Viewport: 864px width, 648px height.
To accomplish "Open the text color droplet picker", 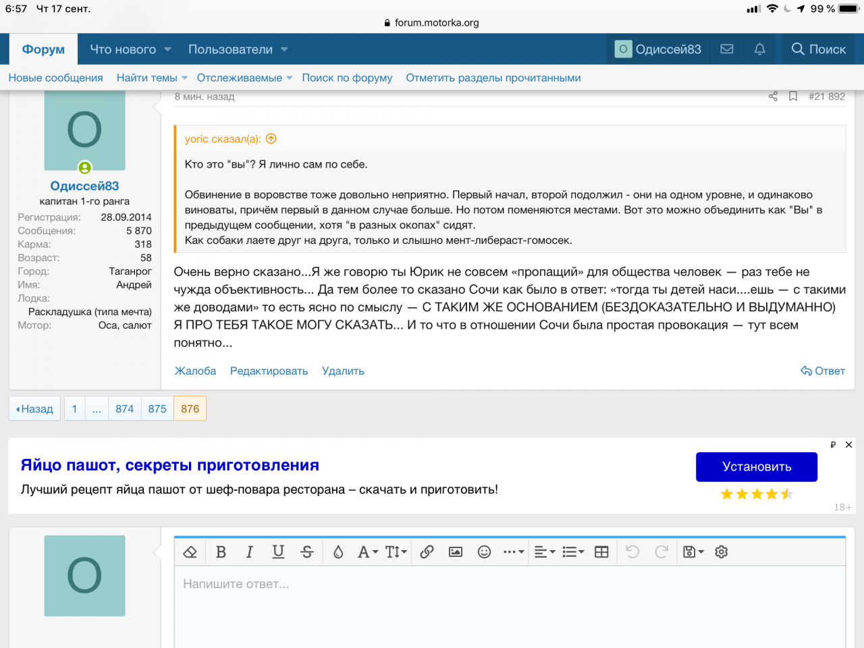I will 338,552.
